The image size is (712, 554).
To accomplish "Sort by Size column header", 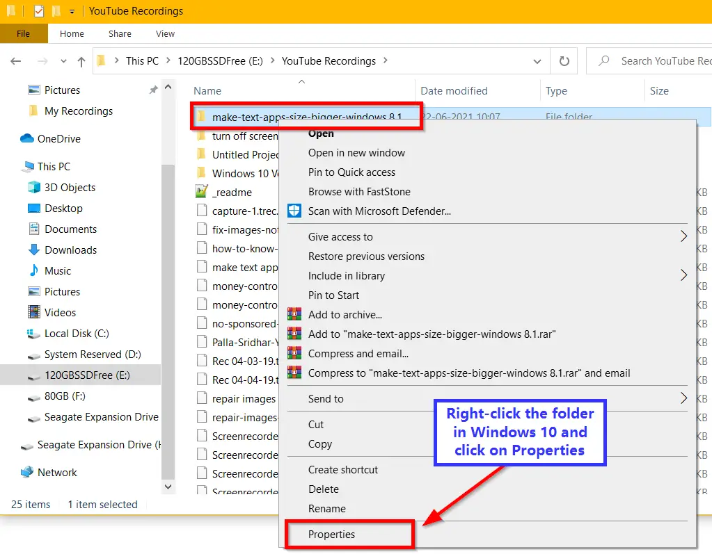I will click(x=659, y=90).
